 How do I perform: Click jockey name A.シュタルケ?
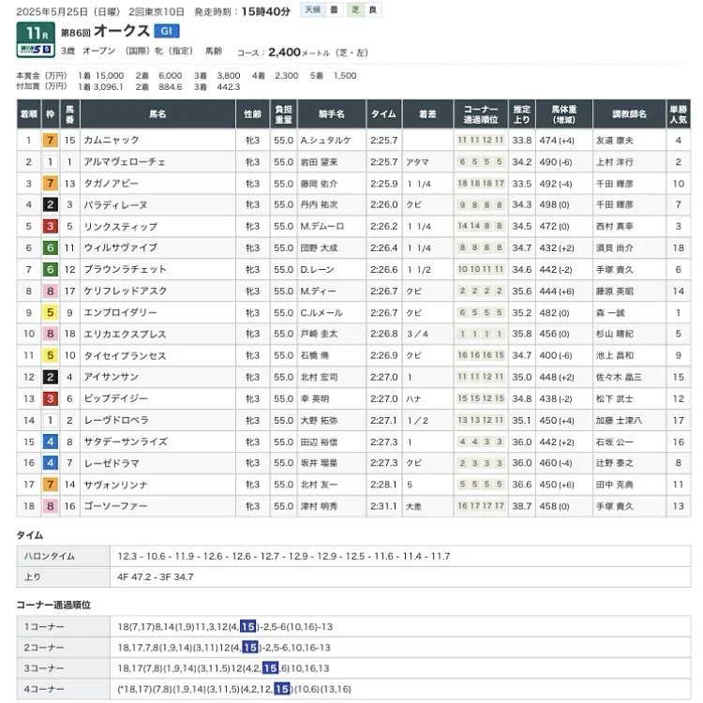point(326,141)
